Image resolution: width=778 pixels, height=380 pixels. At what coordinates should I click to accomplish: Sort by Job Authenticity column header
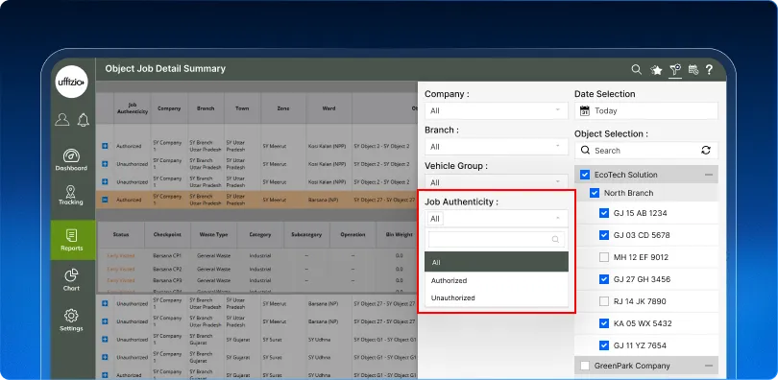pyautogui.click(x=132, y=108)
